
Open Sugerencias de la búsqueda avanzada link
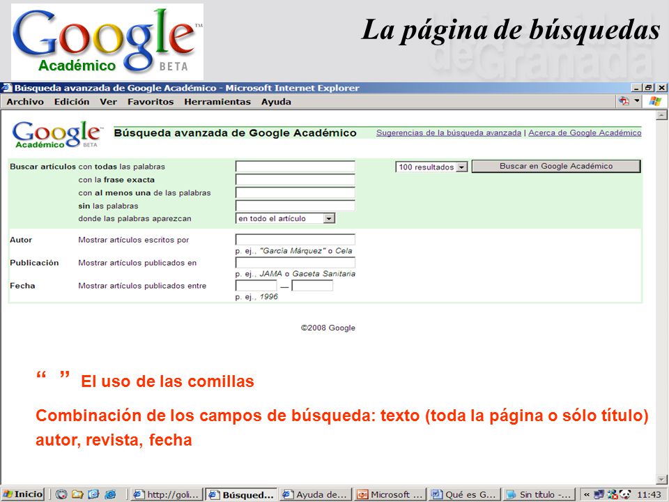(x=448, y=132)
